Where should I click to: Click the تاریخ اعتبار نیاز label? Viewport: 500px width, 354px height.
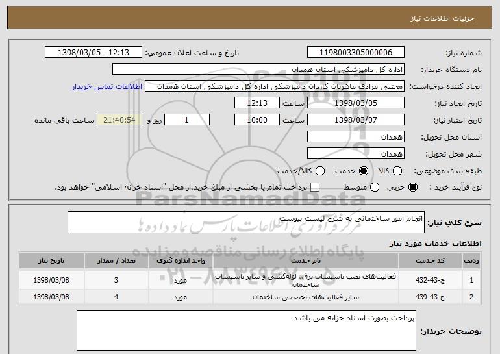458,120
